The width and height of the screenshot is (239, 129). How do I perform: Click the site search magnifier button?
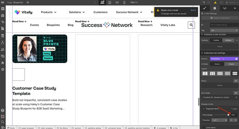pos(191,25)
